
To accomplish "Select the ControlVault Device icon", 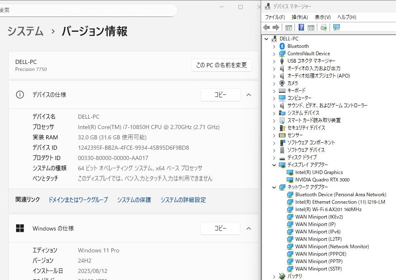I will [x=282, y=54].
